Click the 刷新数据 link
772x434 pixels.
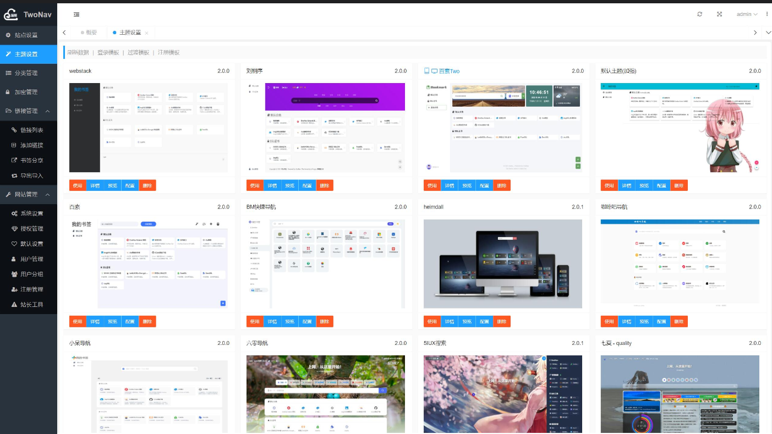78,52
